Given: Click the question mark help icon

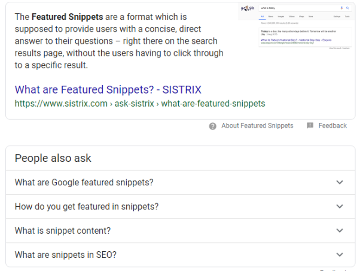Looking at the screenshot, I should click(x=212, y=127).
